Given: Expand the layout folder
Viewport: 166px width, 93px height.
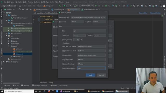Looking at the screenshot, I should [9, 41].
